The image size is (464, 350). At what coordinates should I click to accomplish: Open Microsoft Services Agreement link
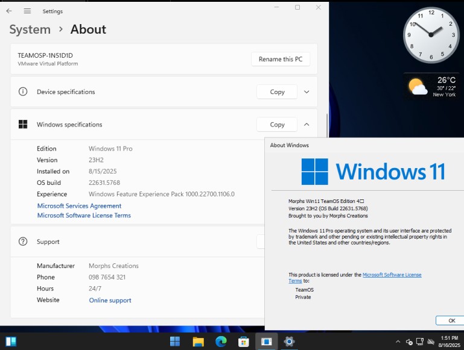(79, 206)
